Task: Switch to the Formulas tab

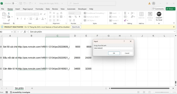Action: click(39, 9)
